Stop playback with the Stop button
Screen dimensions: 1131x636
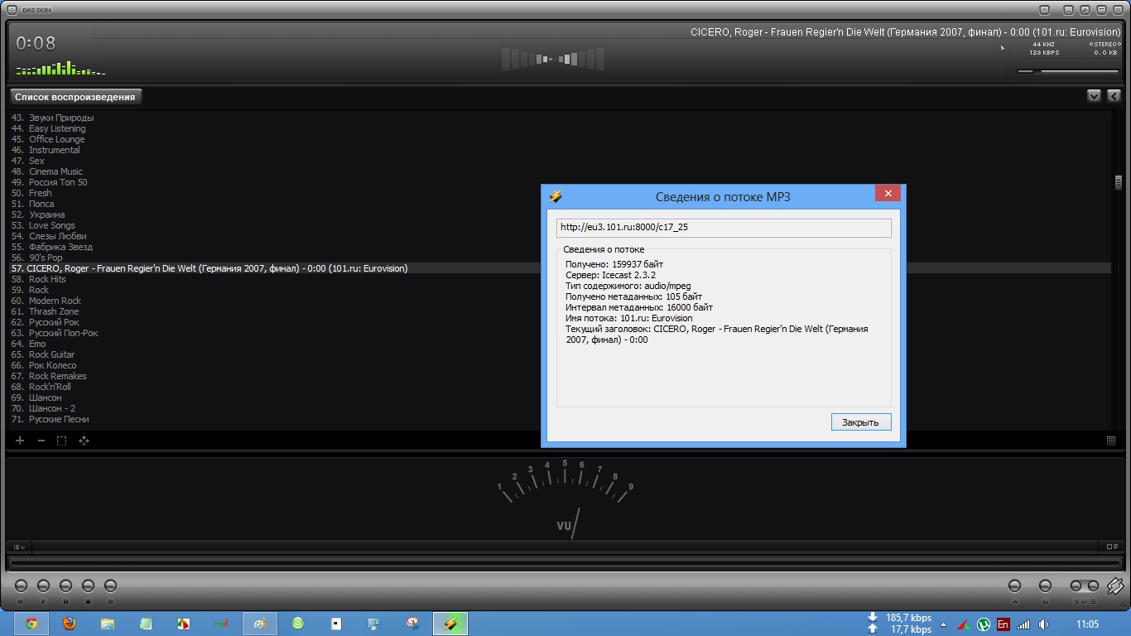[x=88, y=586]
